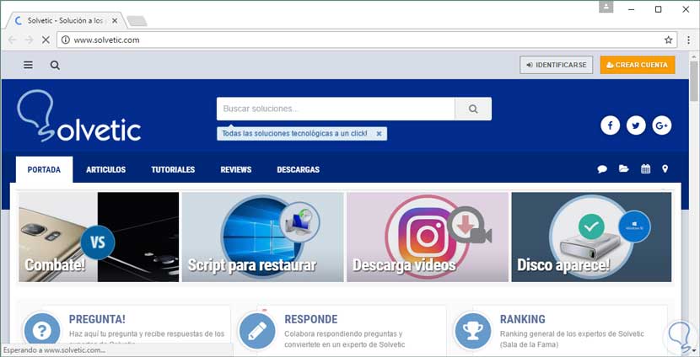Open the DESCARGAS tab
Viewport: 700px width, 357px height.
click(x=299, y=169)
